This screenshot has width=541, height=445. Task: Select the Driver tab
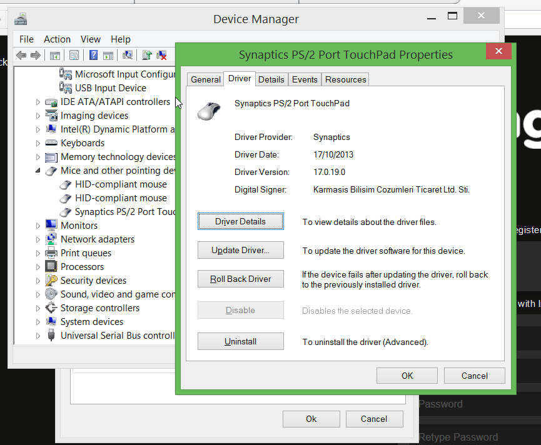point(240,79)
